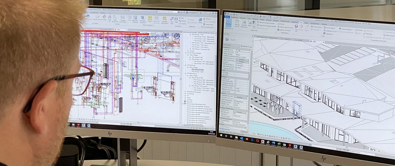Screen dimensions: 395x166
Task: Toggle the Zone de coupe checkbox
Action: coord(235,93)
